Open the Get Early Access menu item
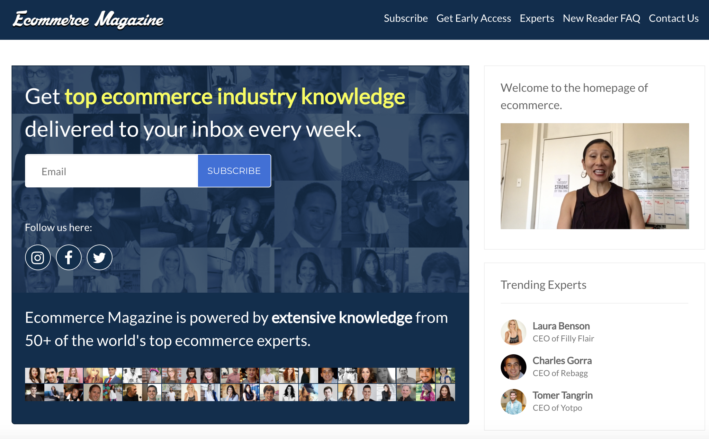This screenshot has height=439, width=709. (474, 18)
